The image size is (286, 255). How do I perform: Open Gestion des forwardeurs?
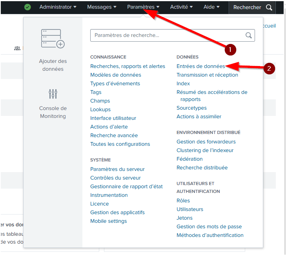coord(206,142)
